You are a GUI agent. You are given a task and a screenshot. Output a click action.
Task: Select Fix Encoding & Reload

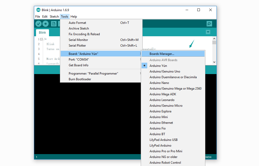[101, 34]
